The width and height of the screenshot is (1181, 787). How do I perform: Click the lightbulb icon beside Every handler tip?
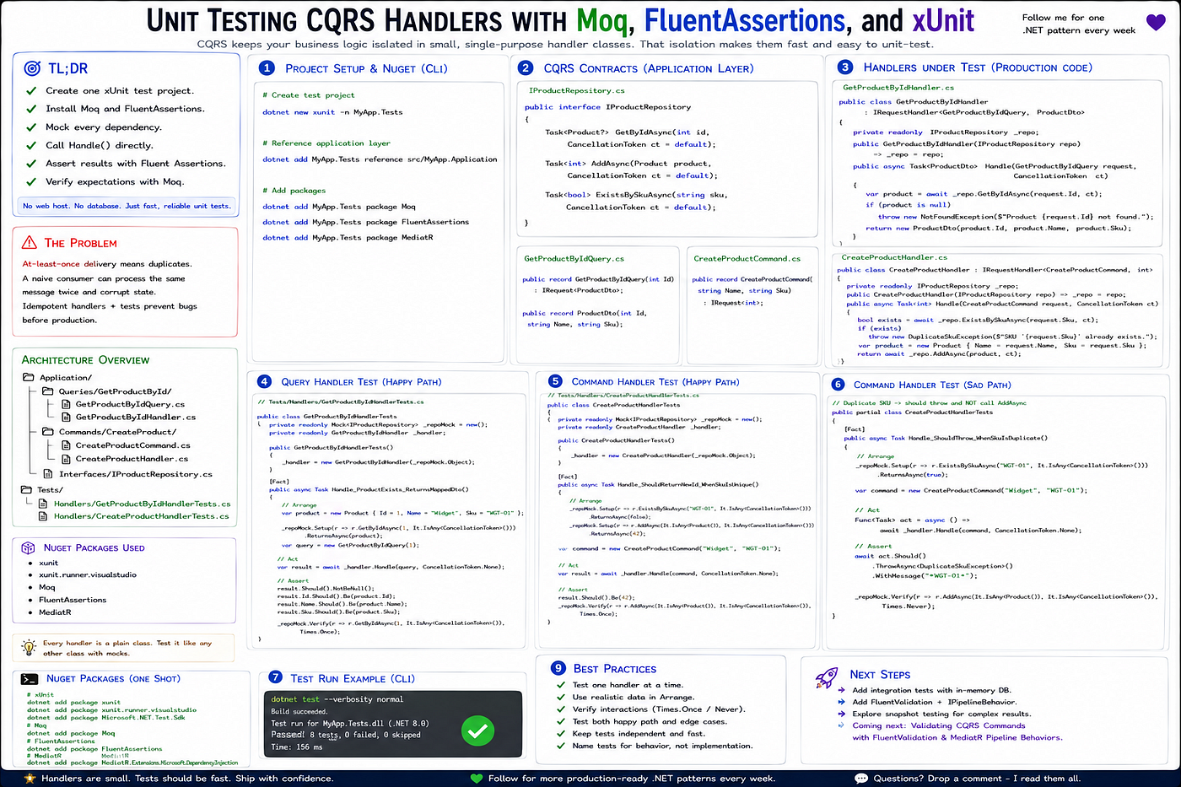[30, 647]
